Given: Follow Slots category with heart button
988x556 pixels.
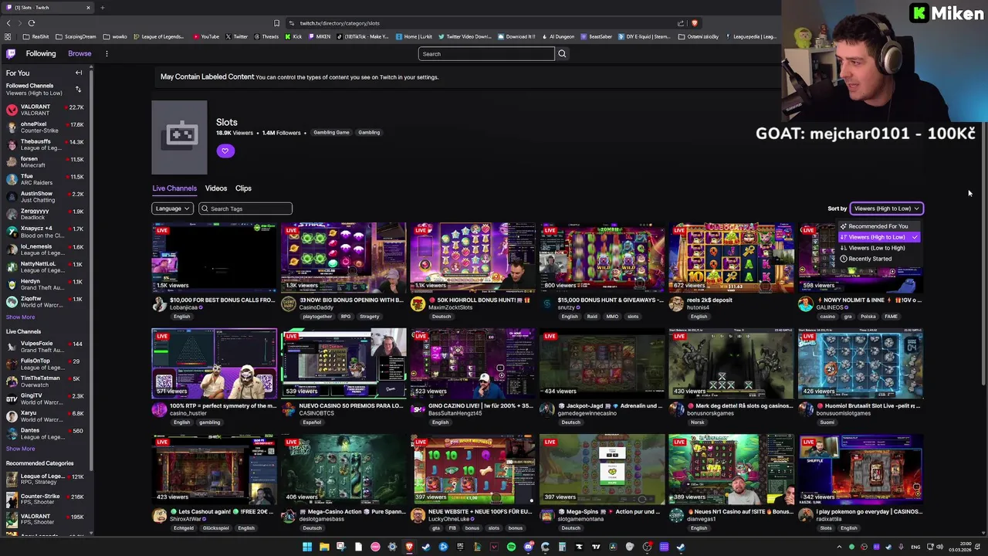Looking at the screenshot, I should [x=225, y=151].
